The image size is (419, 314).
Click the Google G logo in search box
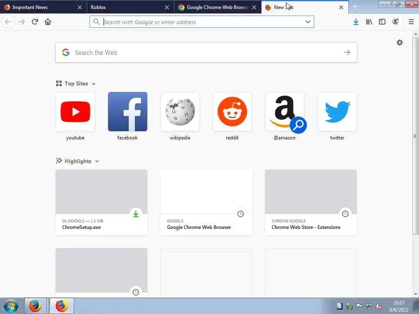pyautogui.click(x=66, y=52)
